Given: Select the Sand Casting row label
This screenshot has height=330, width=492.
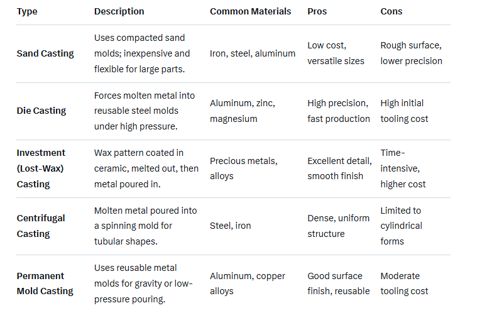Looking at the screenshot, I should (x=45, y=53).
